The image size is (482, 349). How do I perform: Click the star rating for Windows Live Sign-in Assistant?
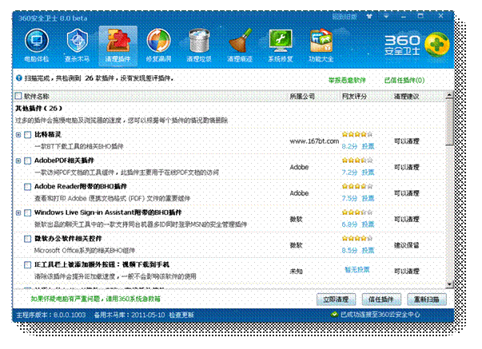(357, 212)
